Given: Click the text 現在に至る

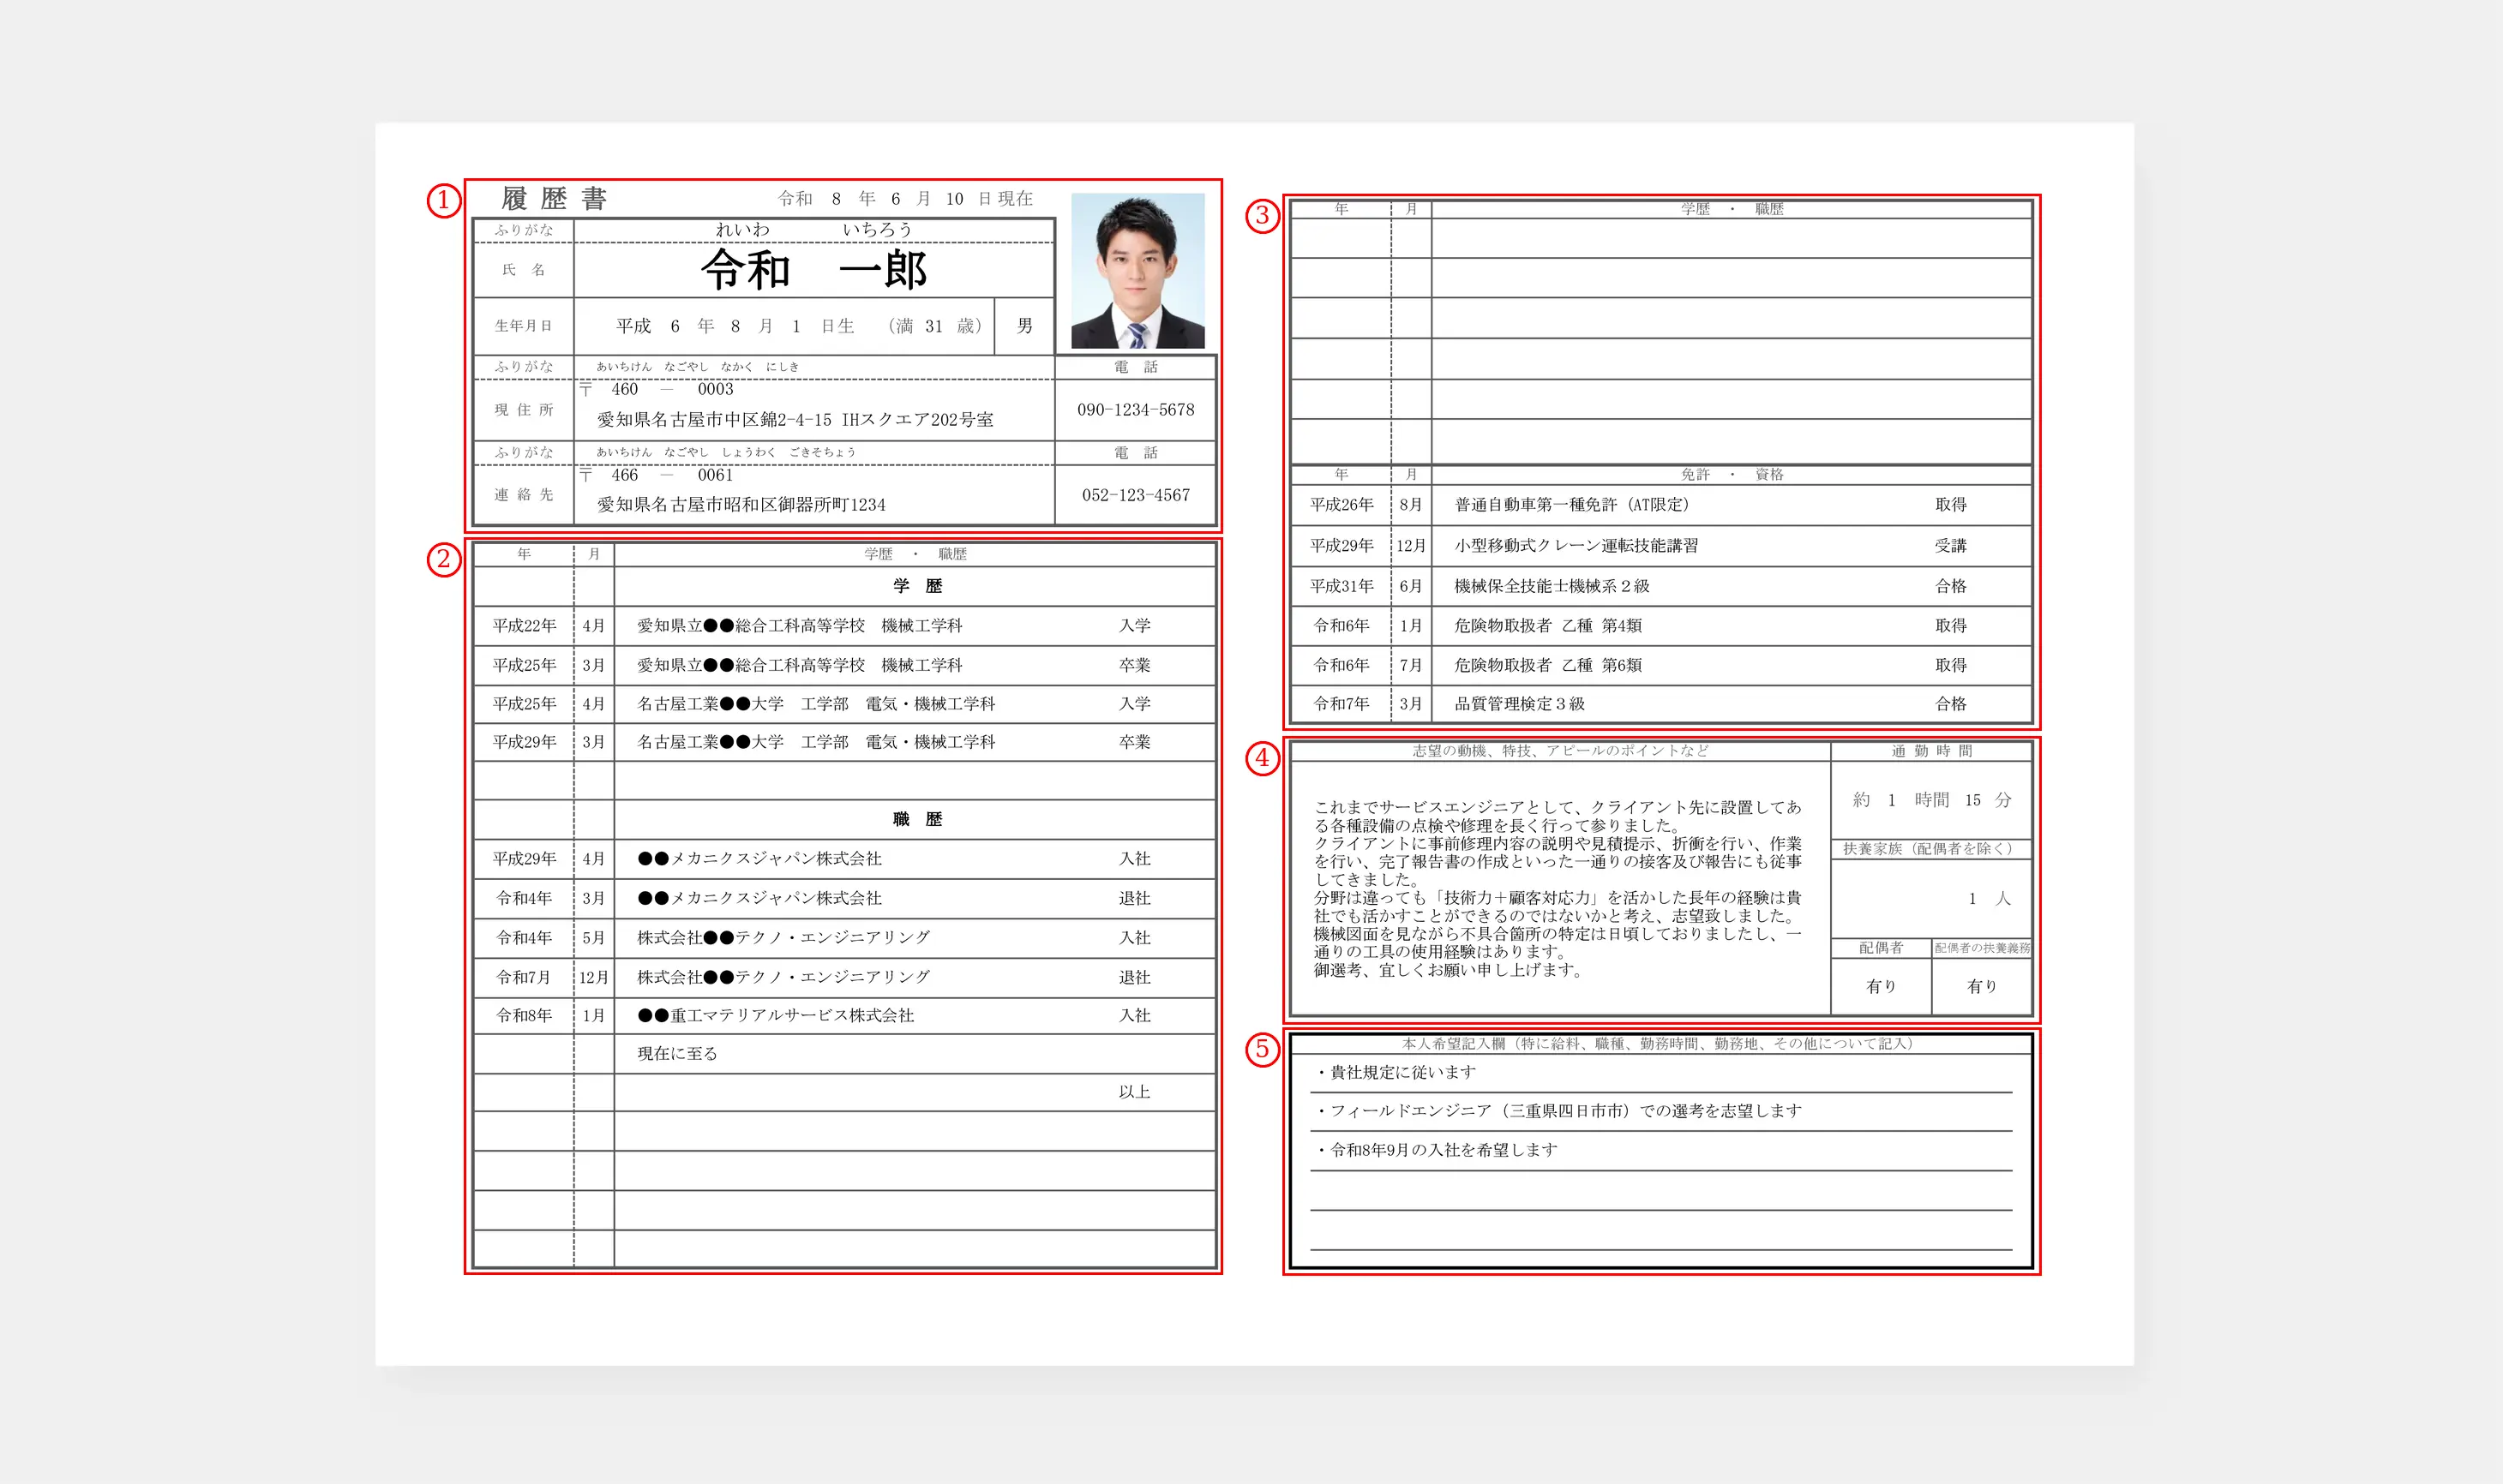Looking at the screenshot, I should (677, 1054).
